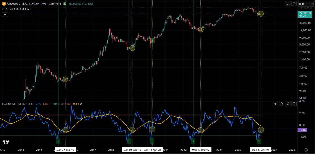Maximize the main price chart pane
The image size is (315, 154).
(294, 4)
